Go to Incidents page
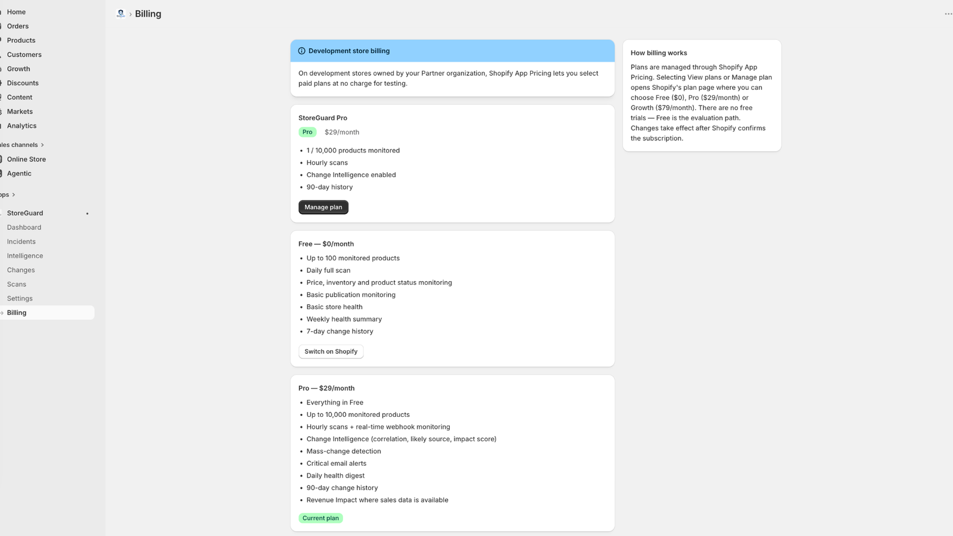The width and height of the screenshot is (953, 536). (x=21, y=242)
